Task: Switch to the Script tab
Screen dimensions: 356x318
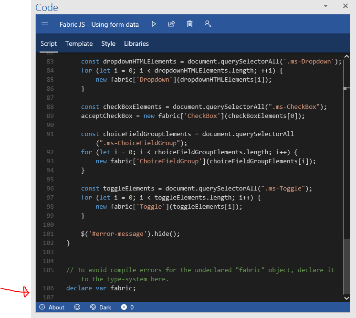Action: click(49, 43)
